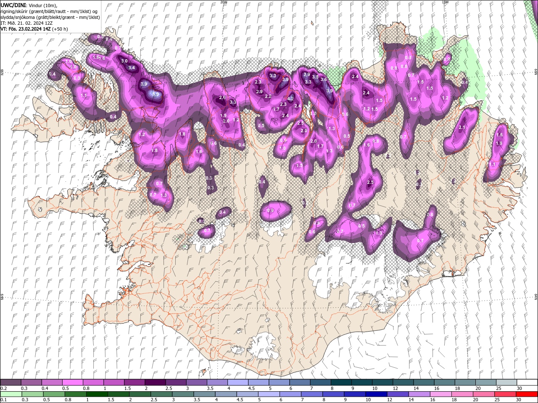This screenshot has height=403, width=538.
Task: Click the 'VT: Fös. 23.02.2024 14Z (+50 h)' line
Action: pos(34,29)
